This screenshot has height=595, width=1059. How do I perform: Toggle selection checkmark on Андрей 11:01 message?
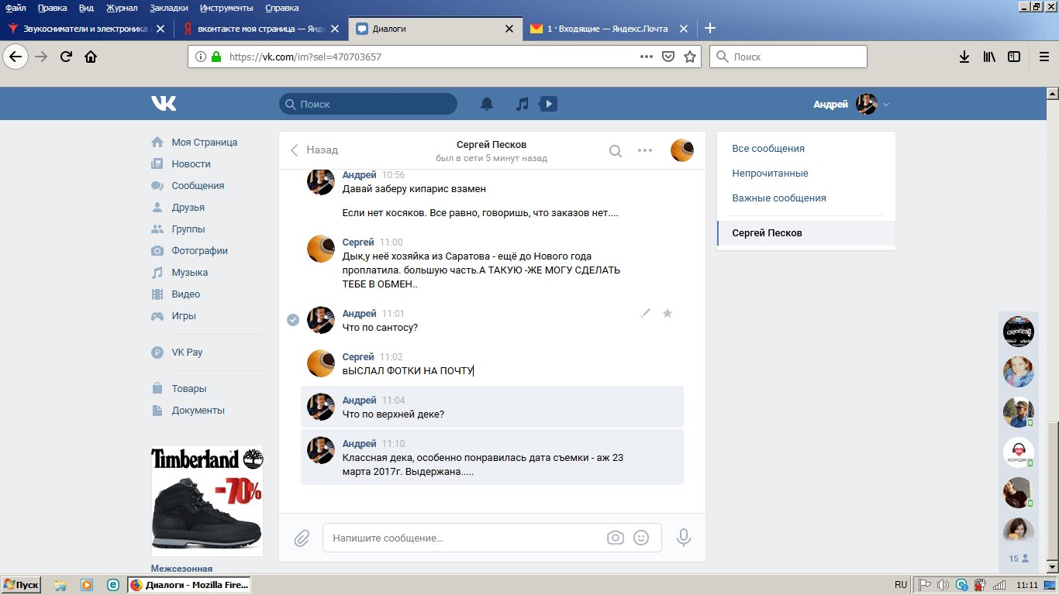(x=293, y=320)
